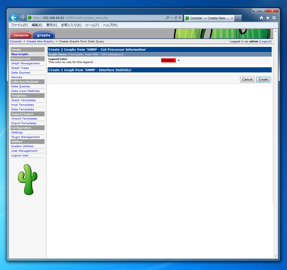The height and width of the screenshot is (270, 287).
Task: Open the browser Home icon
Action: pyautogui.click(x=261, y=18)
